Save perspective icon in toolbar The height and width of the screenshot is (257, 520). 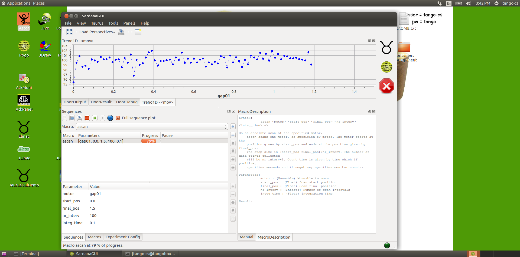pos(121,32)
